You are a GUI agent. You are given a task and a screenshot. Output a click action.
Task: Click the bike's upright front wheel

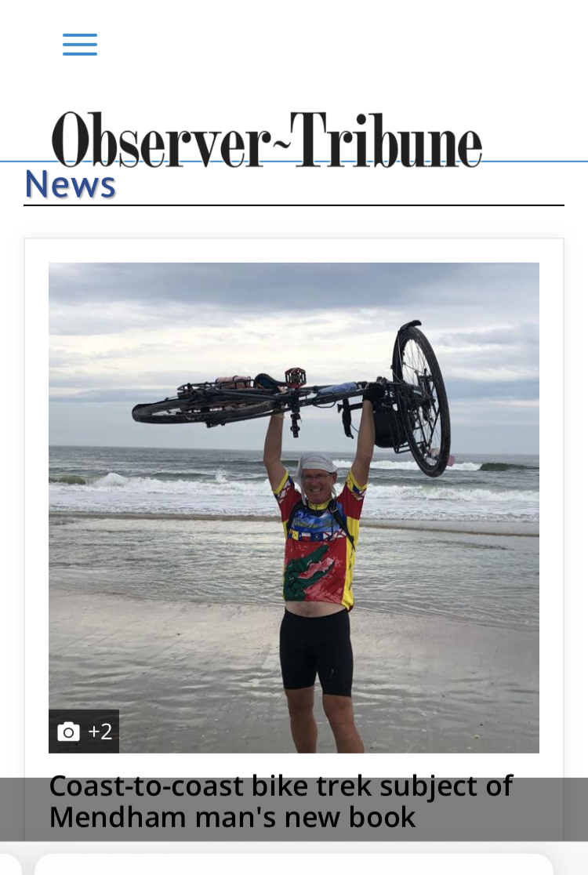click(x=421, y=400)
